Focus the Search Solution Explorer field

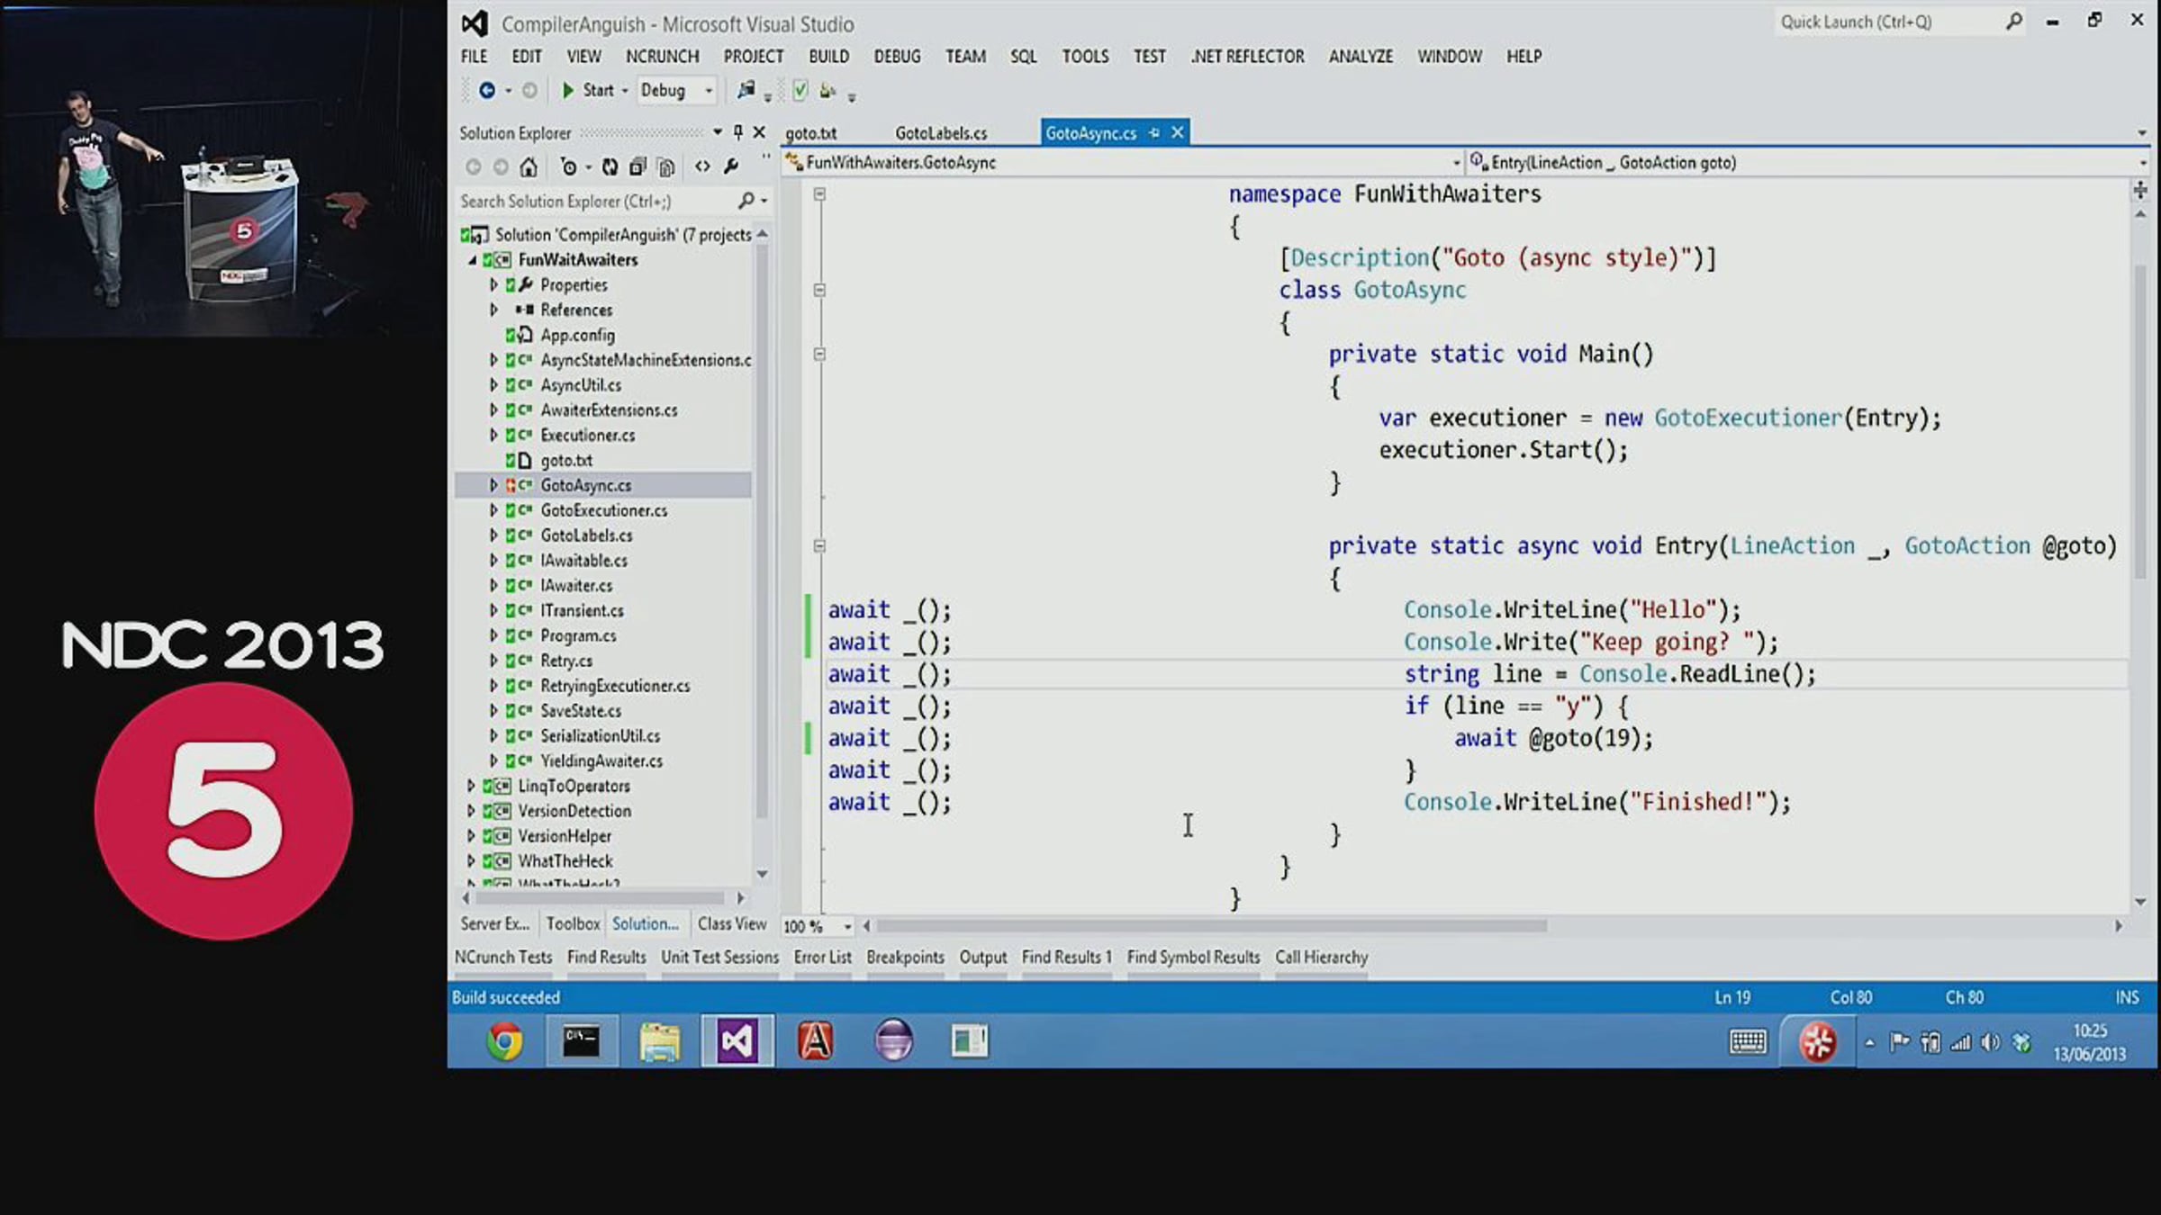[x=599, y=201]
